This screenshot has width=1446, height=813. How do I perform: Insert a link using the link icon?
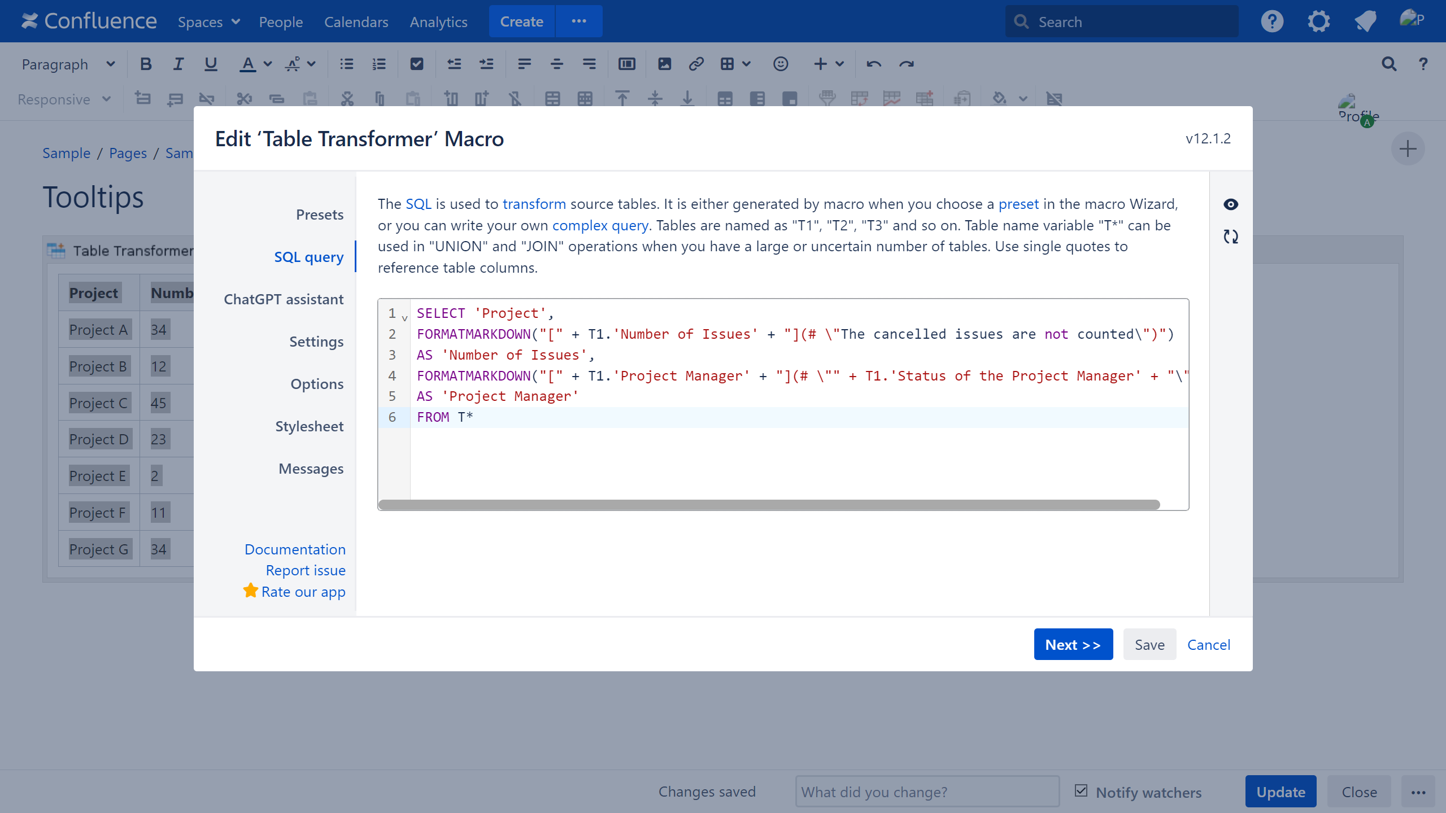[696, 64]
